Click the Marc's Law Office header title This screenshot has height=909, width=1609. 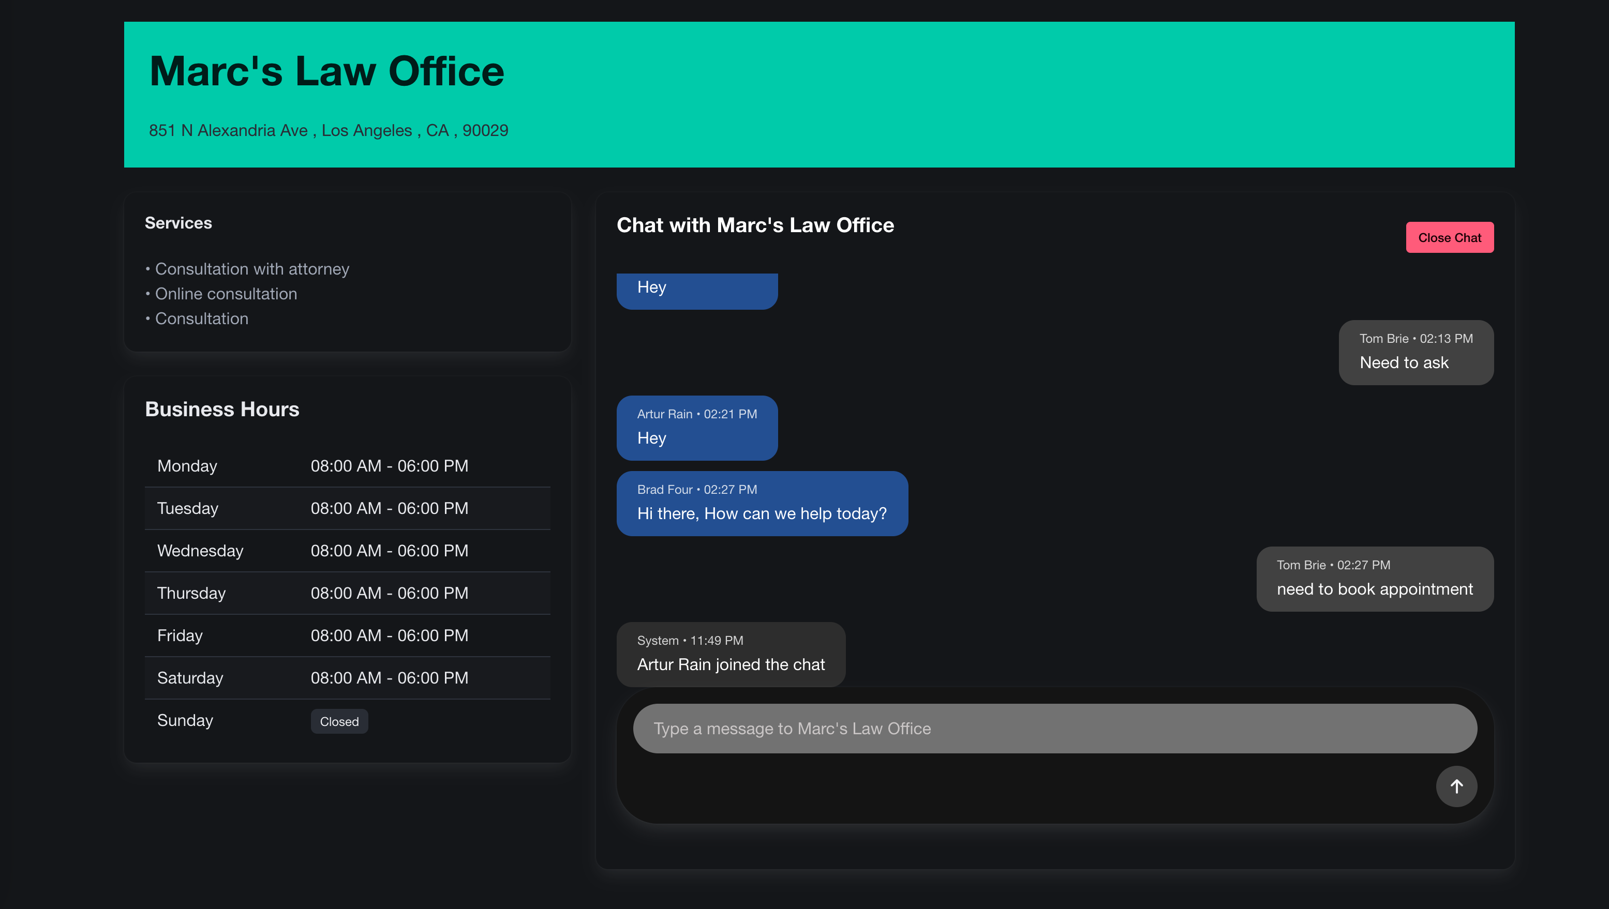tap(326, 71)
